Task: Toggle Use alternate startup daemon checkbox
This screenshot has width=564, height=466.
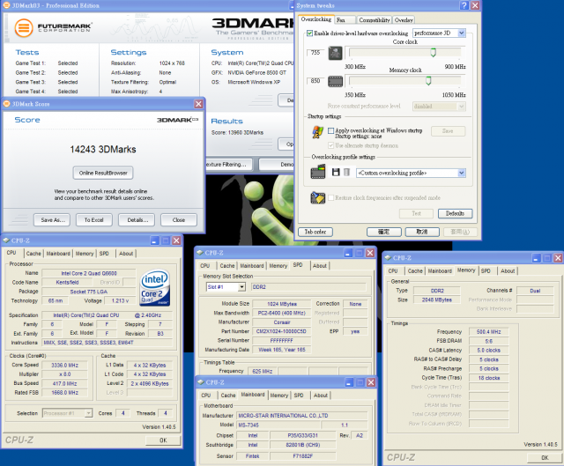Action: (331, 145)
